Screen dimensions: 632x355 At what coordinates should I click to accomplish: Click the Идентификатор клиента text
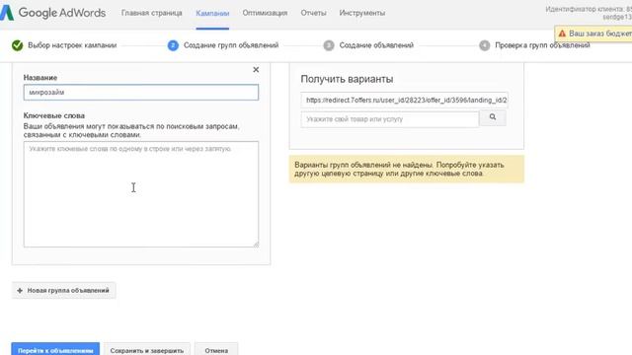(589, 9)
